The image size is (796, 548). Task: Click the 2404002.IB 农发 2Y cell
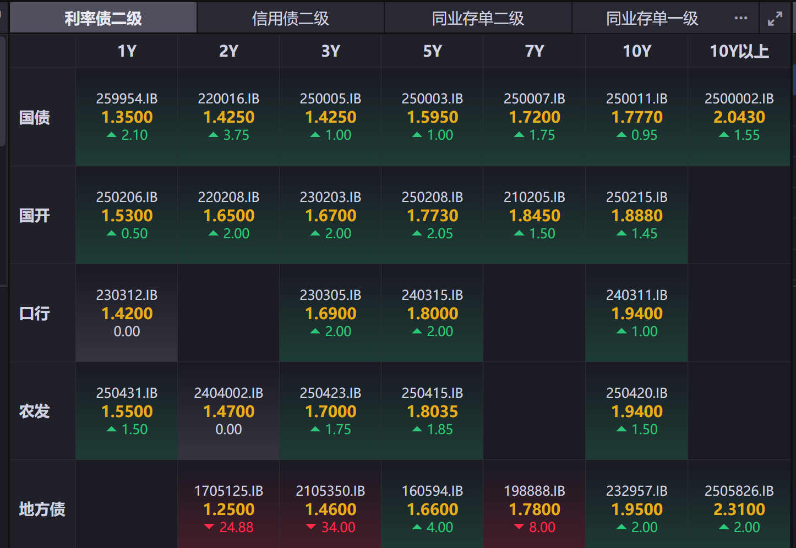click(x=228, y=411)
